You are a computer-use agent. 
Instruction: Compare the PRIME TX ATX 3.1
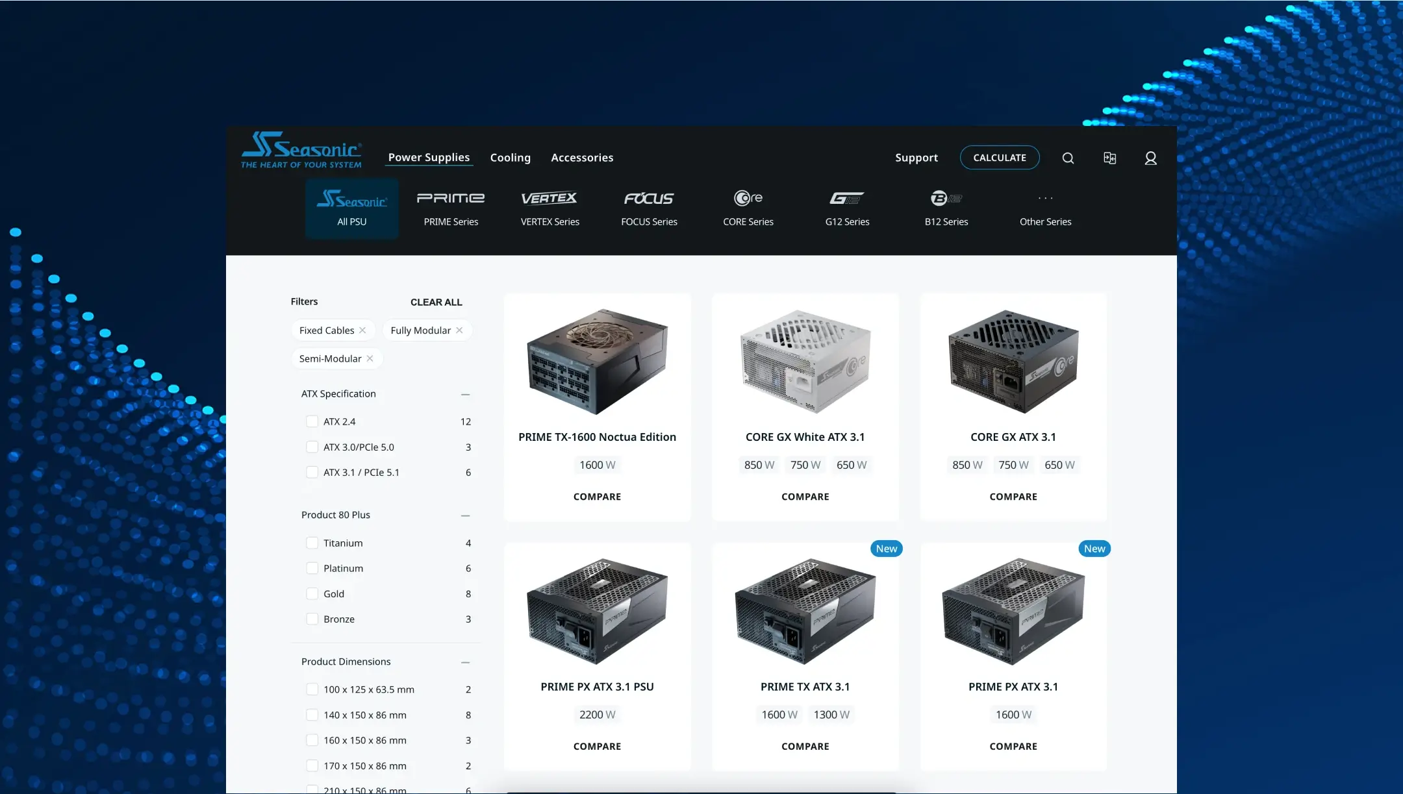[805, 747]
